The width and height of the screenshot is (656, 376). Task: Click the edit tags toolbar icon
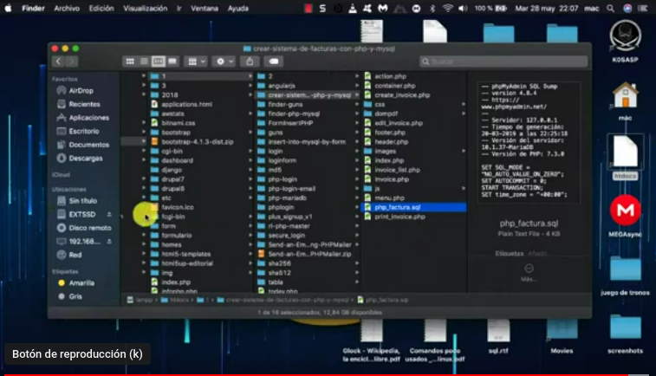pos(274,62)
